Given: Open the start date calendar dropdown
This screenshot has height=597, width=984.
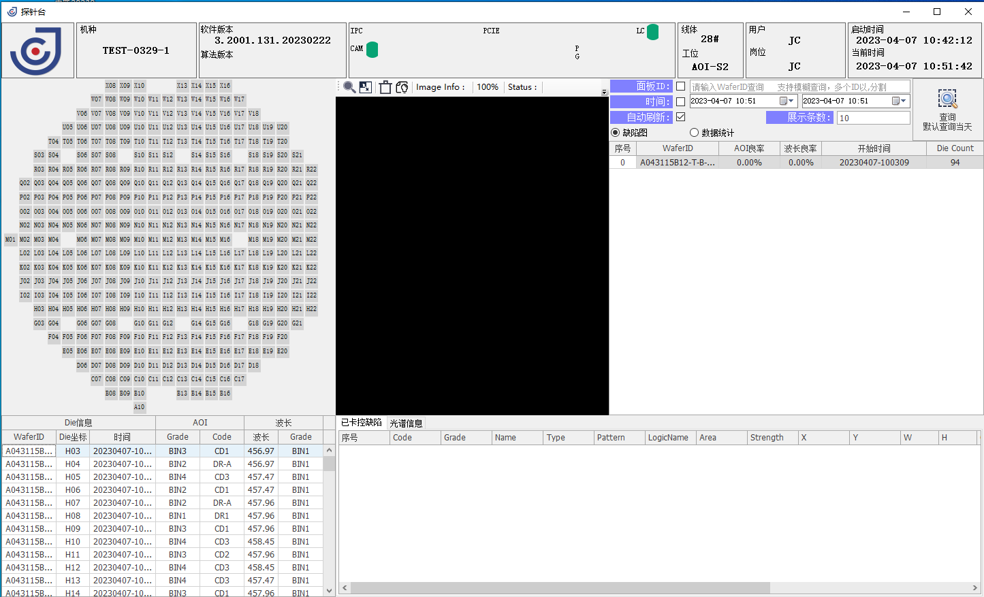Looking at the screenshot, I should 787,101.
